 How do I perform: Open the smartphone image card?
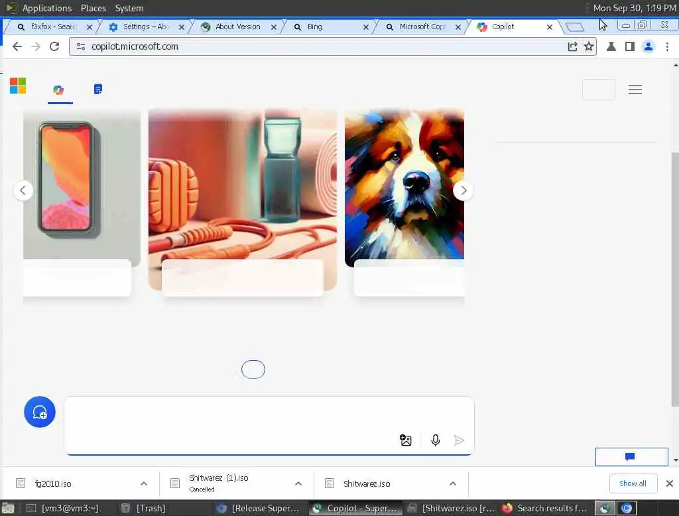pyautogui.click(x=82, y=188)
